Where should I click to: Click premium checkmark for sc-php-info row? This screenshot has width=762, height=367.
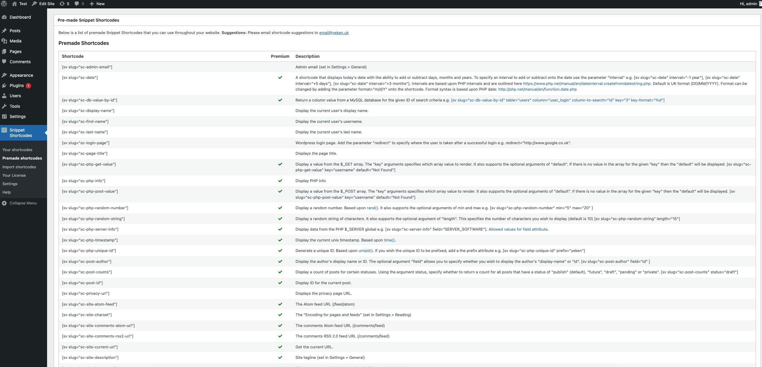pos(280,181)
